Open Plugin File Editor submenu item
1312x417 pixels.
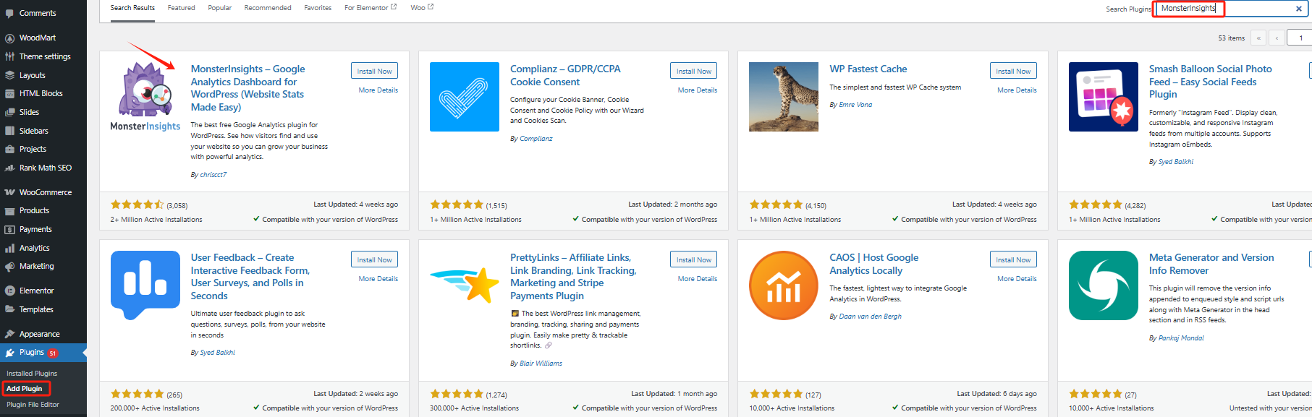click(x=33, y=405)
